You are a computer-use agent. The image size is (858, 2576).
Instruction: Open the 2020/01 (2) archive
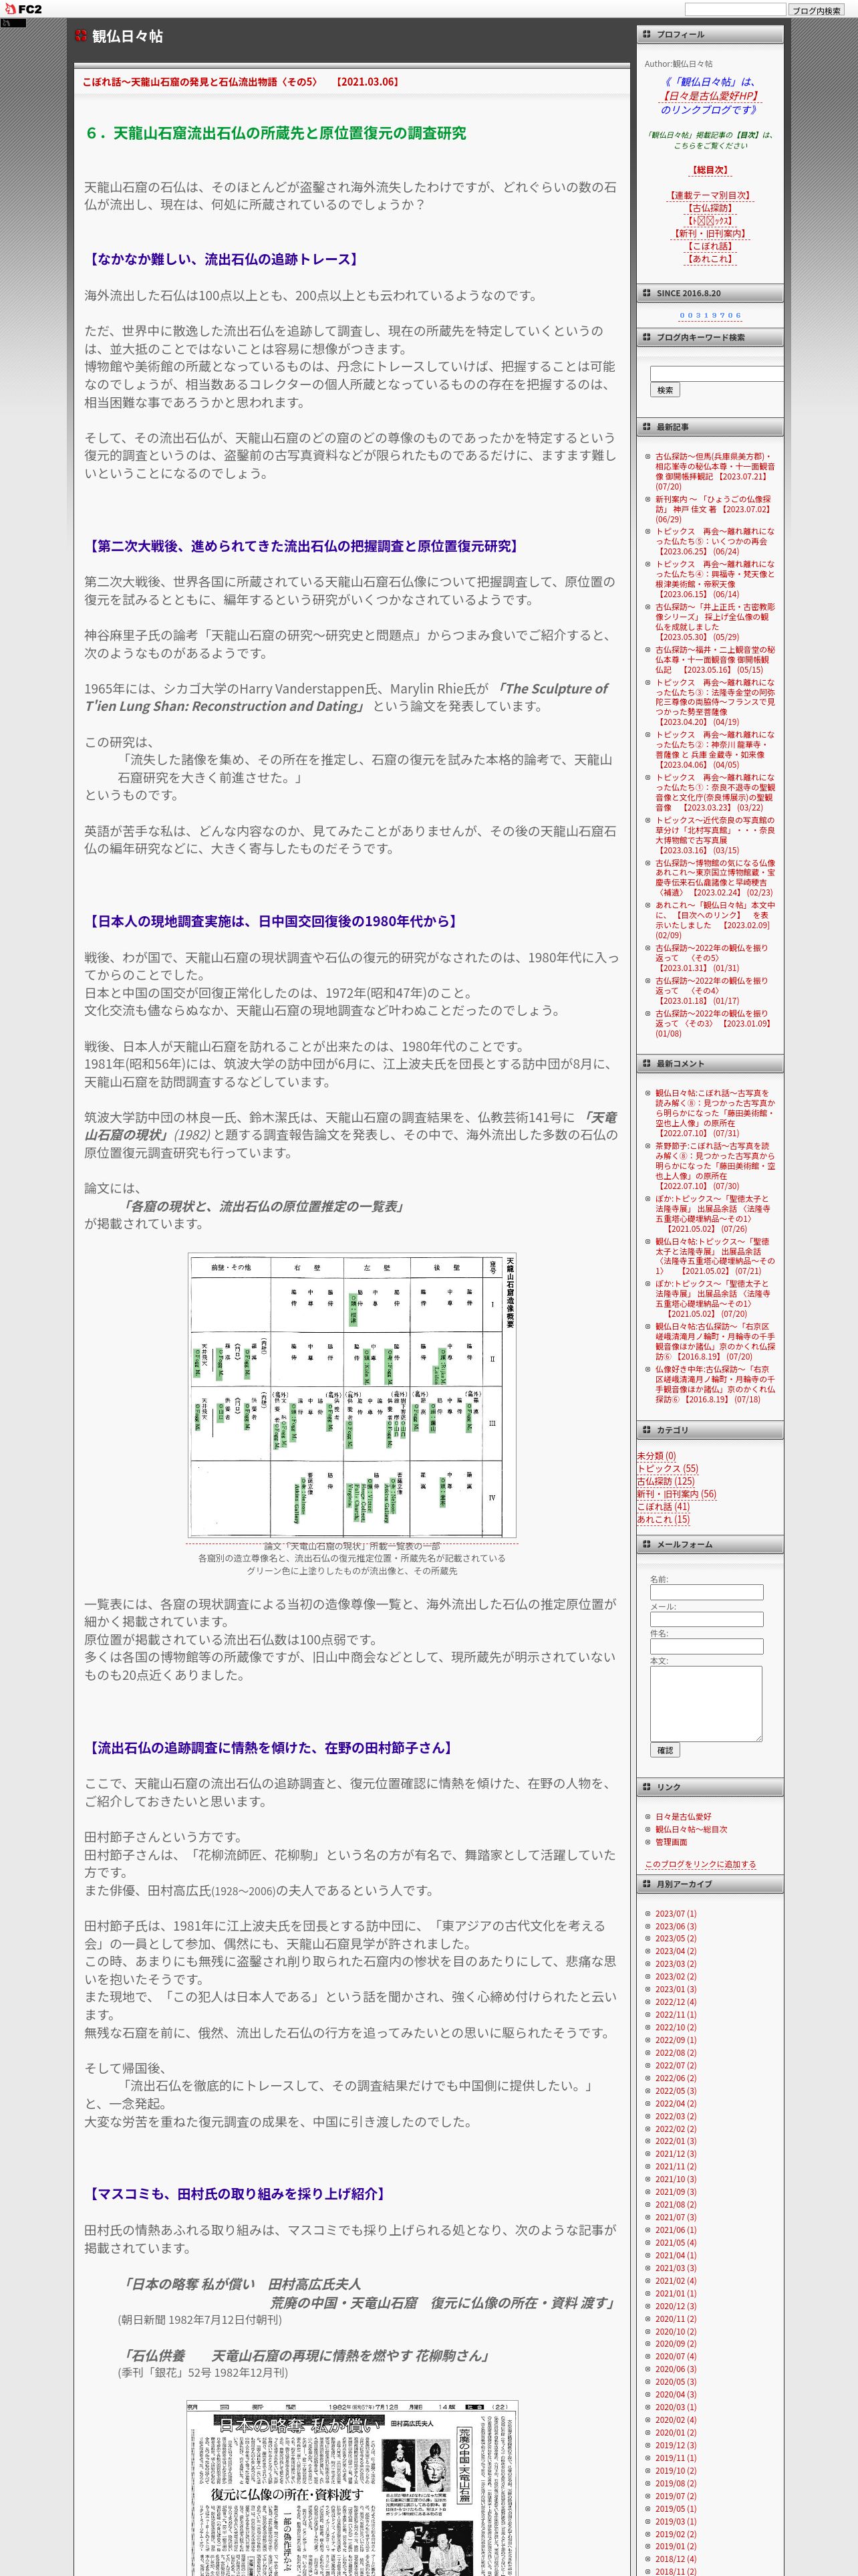pos(675,2433)
